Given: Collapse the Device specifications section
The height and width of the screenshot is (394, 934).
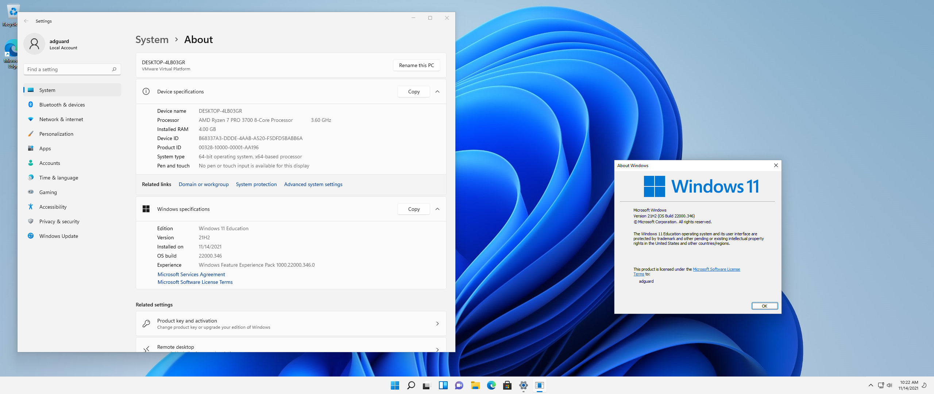Looking at the screenshot, I should pyautogui.click(x=437, y=92).
